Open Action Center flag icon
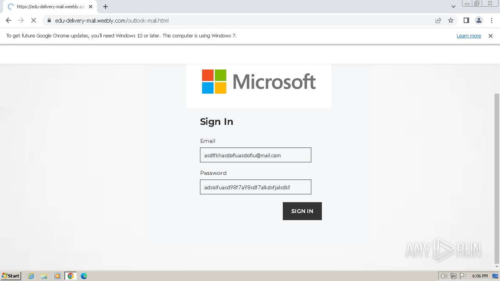500x281 pixels. click(463, 276)
